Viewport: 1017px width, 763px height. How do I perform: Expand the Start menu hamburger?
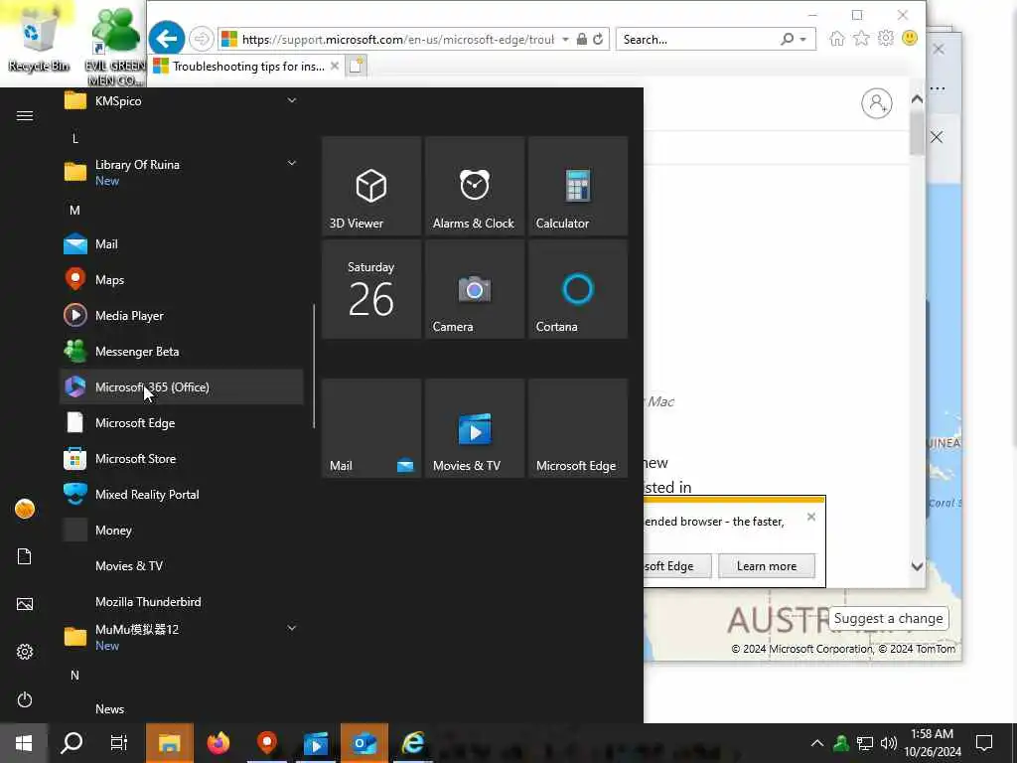[25, 115]
